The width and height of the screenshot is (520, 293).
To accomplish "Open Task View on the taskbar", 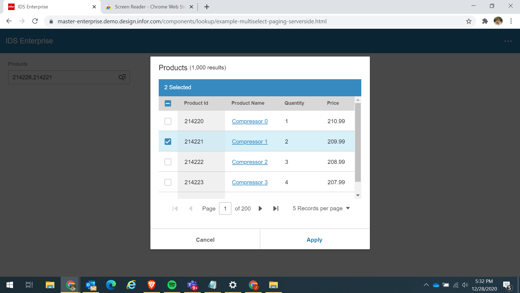I will point(29,285).
